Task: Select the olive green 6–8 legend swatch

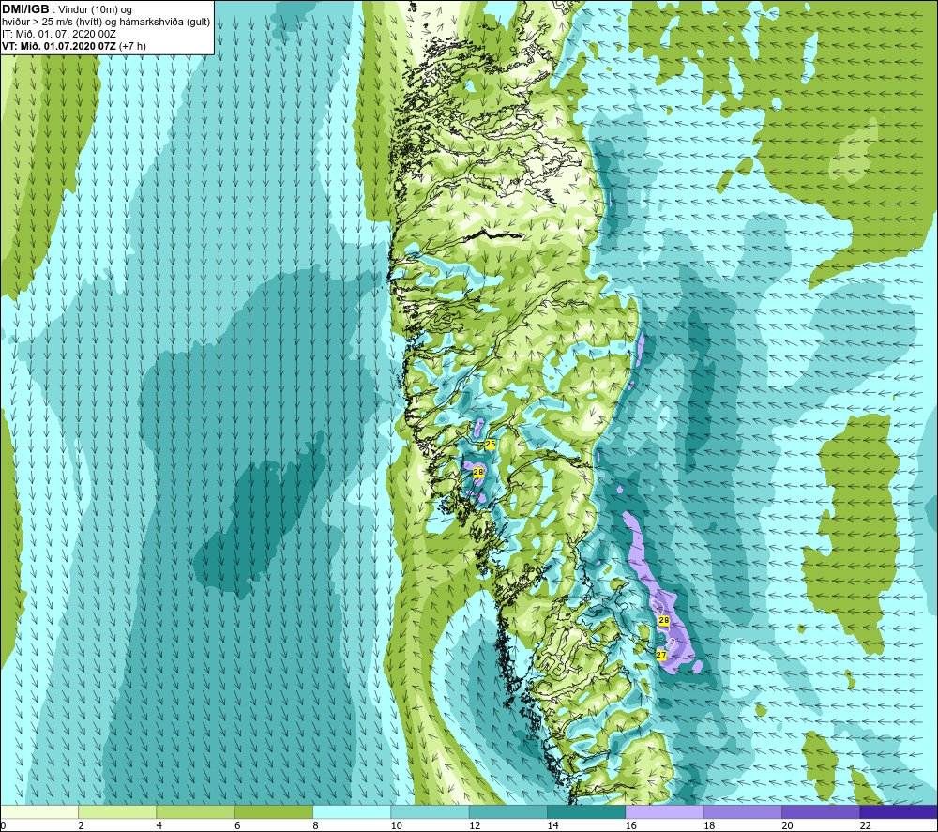Action: [274, 811]
